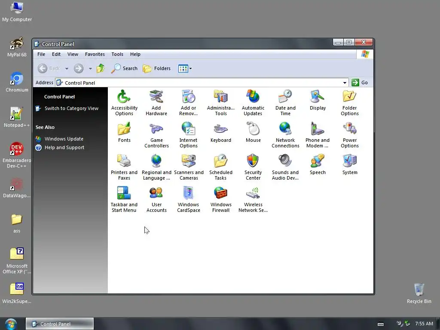Open the File menu

41,54
